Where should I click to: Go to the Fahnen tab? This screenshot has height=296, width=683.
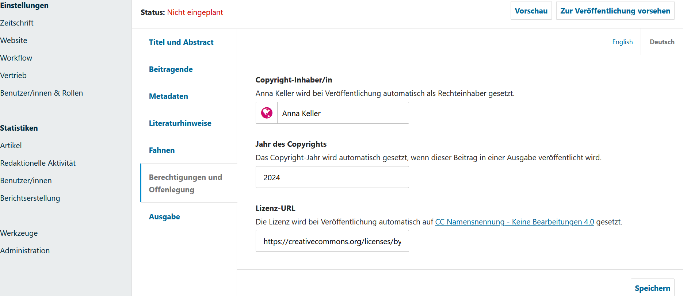[161, 150]
